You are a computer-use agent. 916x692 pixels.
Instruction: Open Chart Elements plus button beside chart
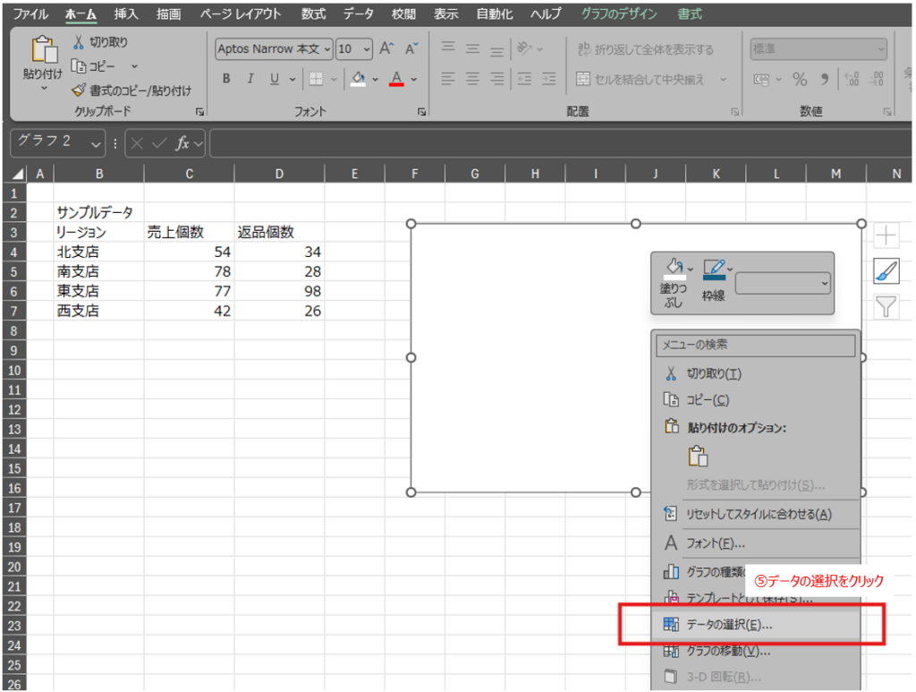coord(886,236)
